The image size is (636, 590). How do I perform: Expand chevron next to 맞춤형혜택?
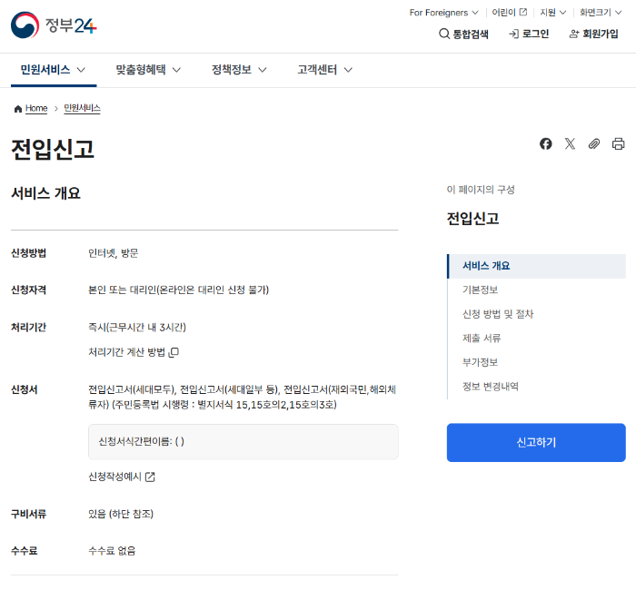click(x=176, y=70)
